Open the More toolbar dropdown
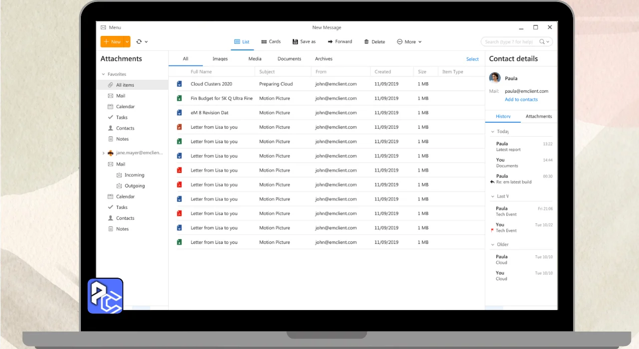The image size is (639, 349). pos(409,42)
